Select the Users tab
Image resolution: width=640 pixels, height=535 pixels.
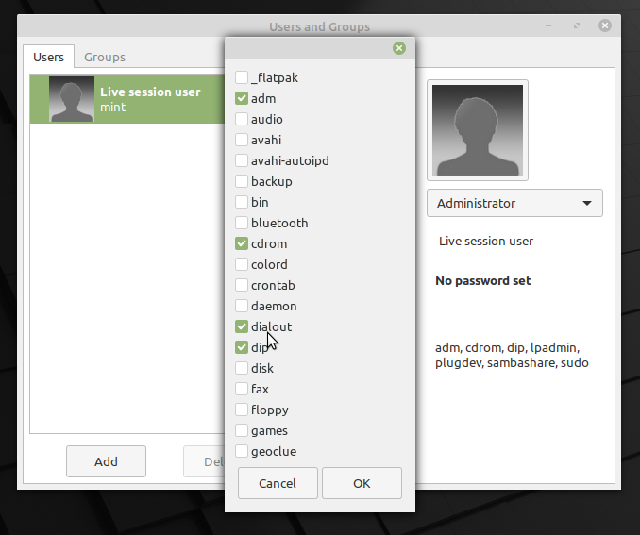click(48, 58)
